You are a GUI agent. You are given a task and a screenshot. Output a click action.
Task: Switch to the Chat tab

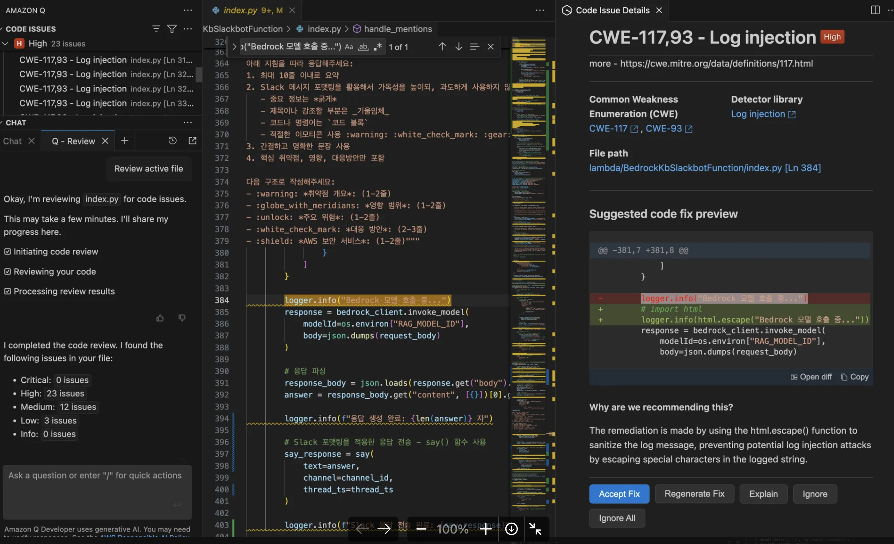(x=13, y=141)
